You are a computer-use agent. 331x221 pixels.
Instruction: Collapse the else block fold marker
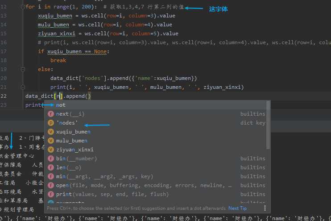click(x=23, y=69)
